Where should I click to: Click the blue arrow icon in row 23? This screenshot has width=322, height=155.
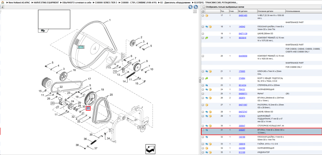click(x=207, y=85)
